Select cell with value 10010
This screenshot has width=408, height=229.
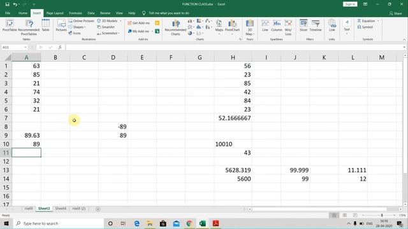(233, 144)
